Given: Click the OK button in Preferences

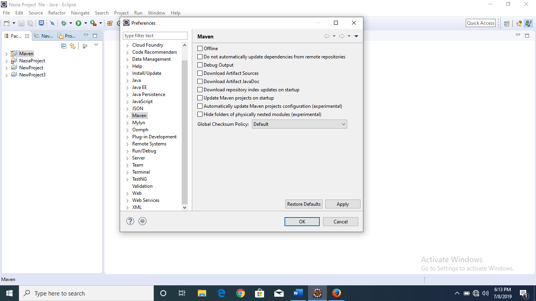Looking at the screenshot, I should pos(302,222).
